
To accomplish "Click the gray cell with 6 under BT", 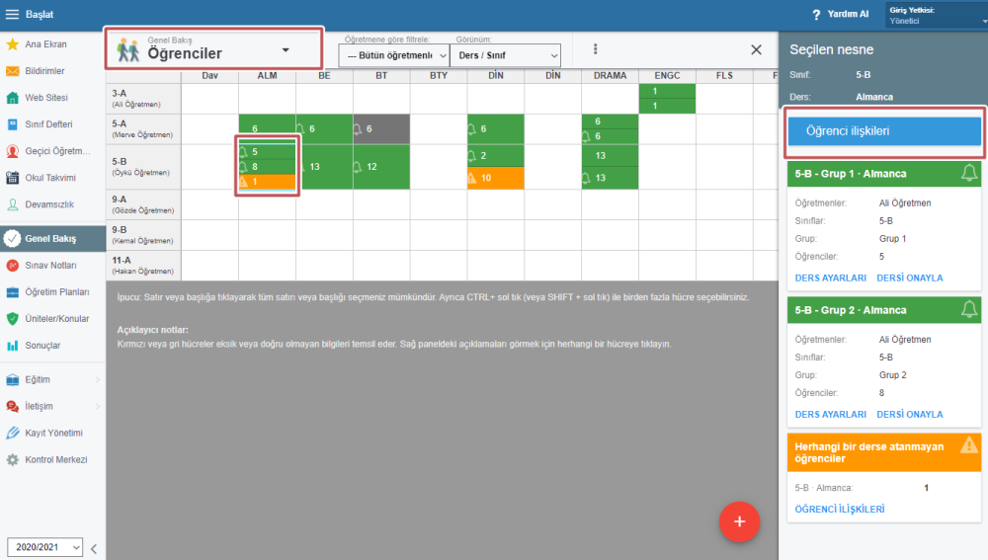I will coord(381,129).
